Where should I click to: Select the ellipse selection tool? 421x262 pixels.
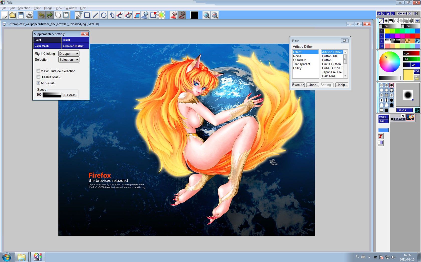click(103, 15)
